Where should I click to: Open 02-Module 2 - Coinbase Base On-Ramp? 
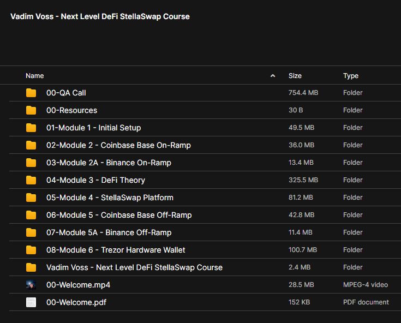click(x=118, y=145)
